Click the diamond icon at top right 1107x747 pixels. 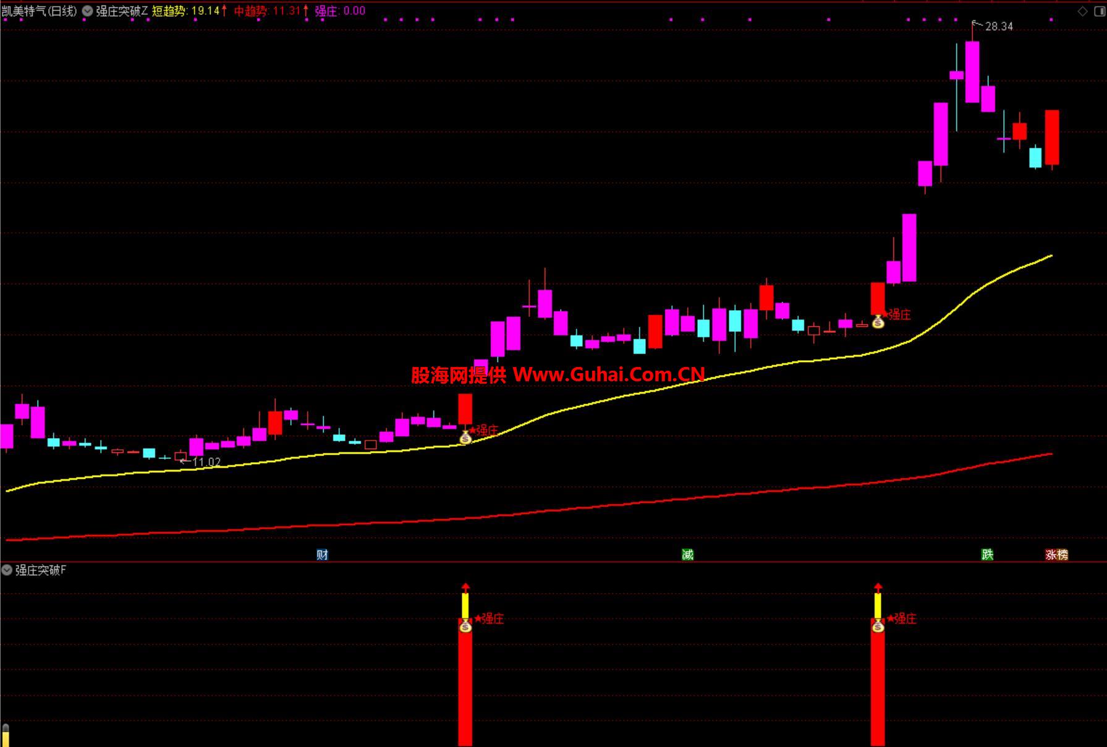1082,11
